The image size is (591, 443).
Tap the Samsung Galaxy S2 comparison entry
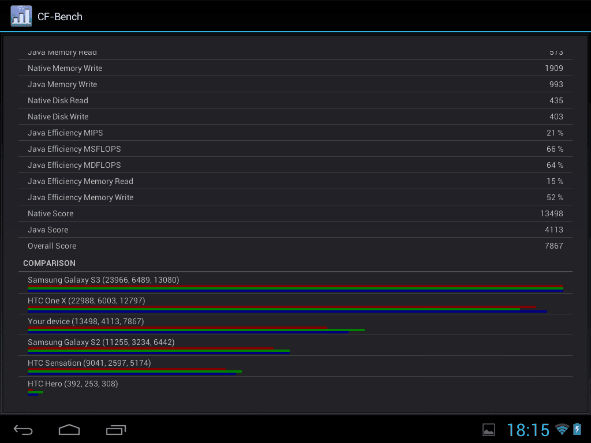pos(295,345)
